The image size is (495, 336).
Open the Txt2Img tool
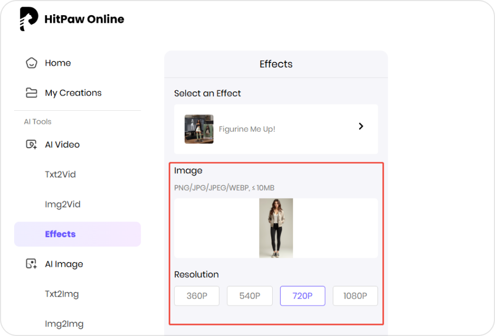62,295
